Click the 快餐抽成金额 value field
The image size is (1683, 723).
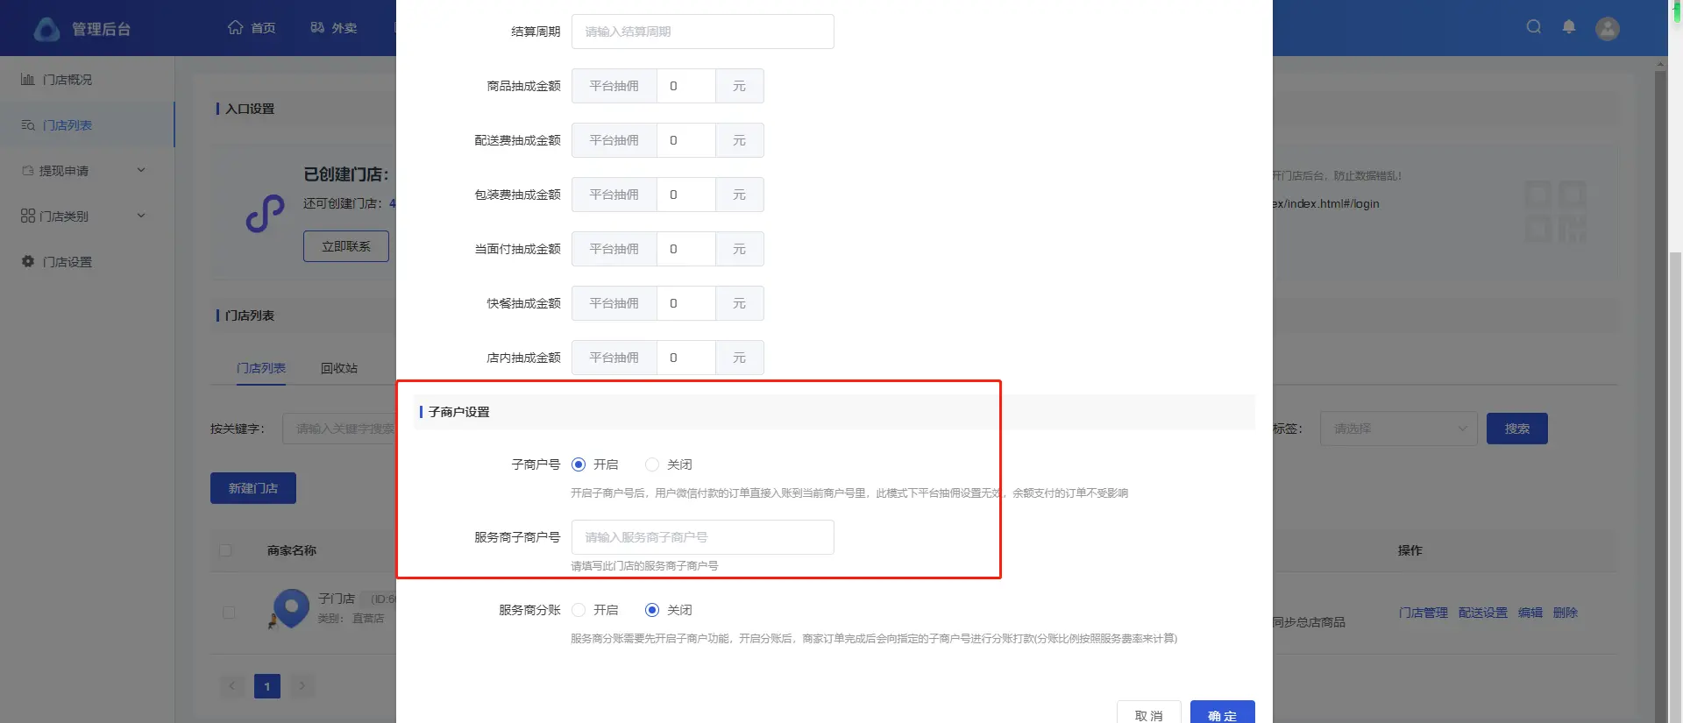(x=686, y=303)
